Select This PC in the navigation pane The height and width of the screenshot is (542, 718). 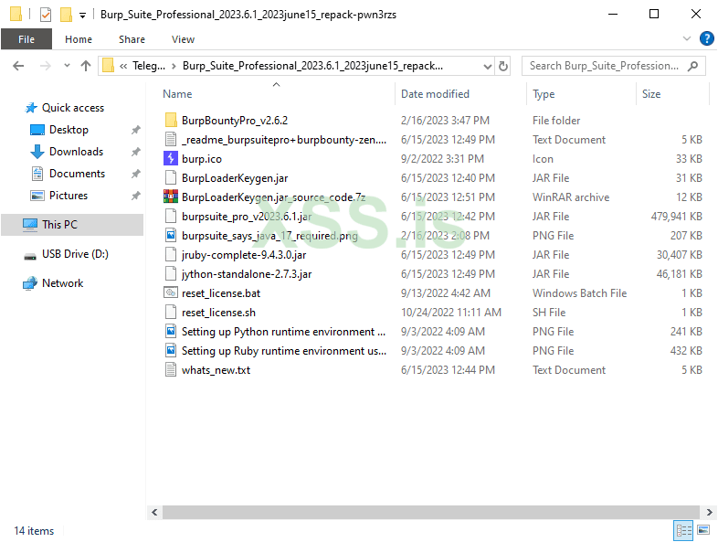coord(72,225)
